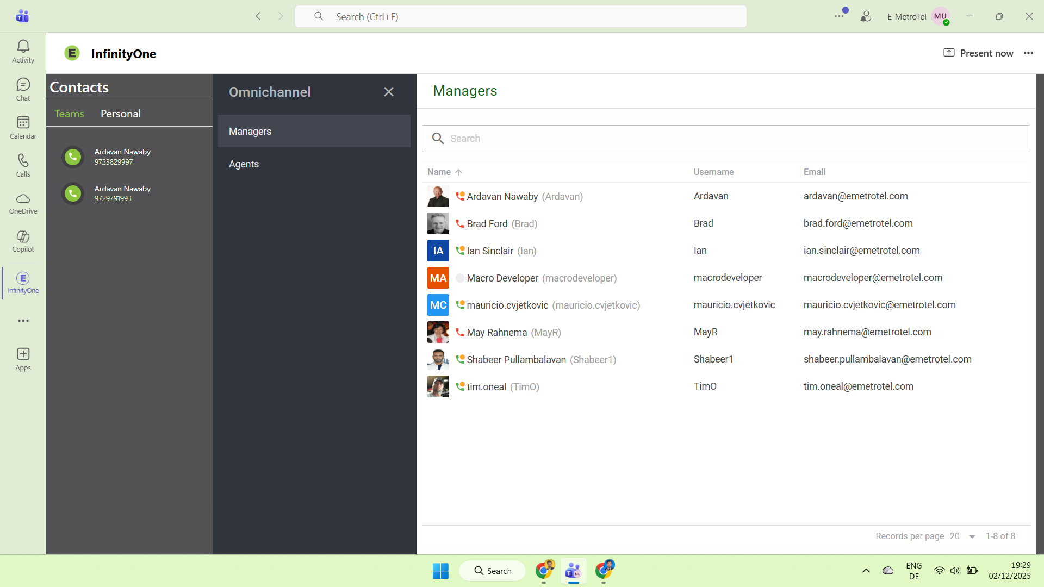Expand Records per page dropdown
Viewport: 1044px width, 587px height.
click(972, 536)
